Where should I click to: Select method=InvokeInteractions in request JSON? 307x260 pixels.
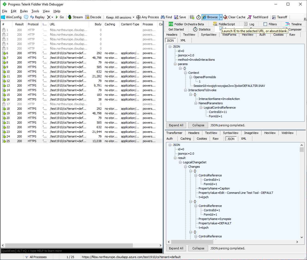(196, 60)
